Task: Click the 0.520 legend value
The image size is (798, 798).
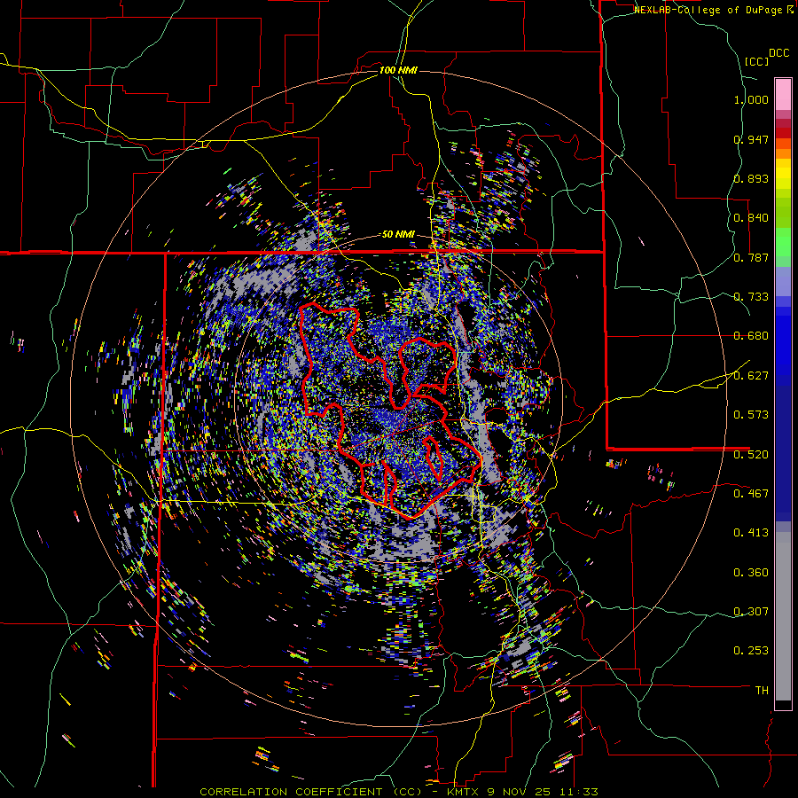Action: 751,455
